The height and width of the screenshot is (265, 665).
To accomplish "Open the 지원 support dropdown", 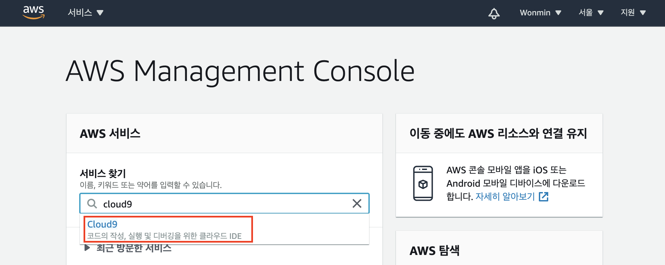I will pos(633,13).
